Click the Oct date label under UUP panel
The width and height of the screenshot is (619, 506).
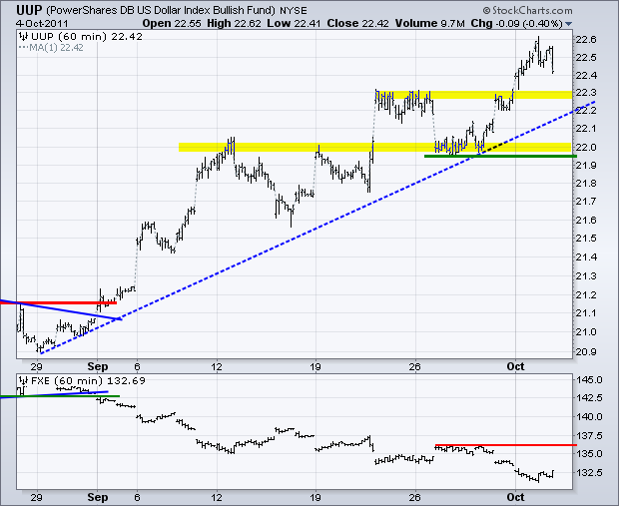[515, 366]
